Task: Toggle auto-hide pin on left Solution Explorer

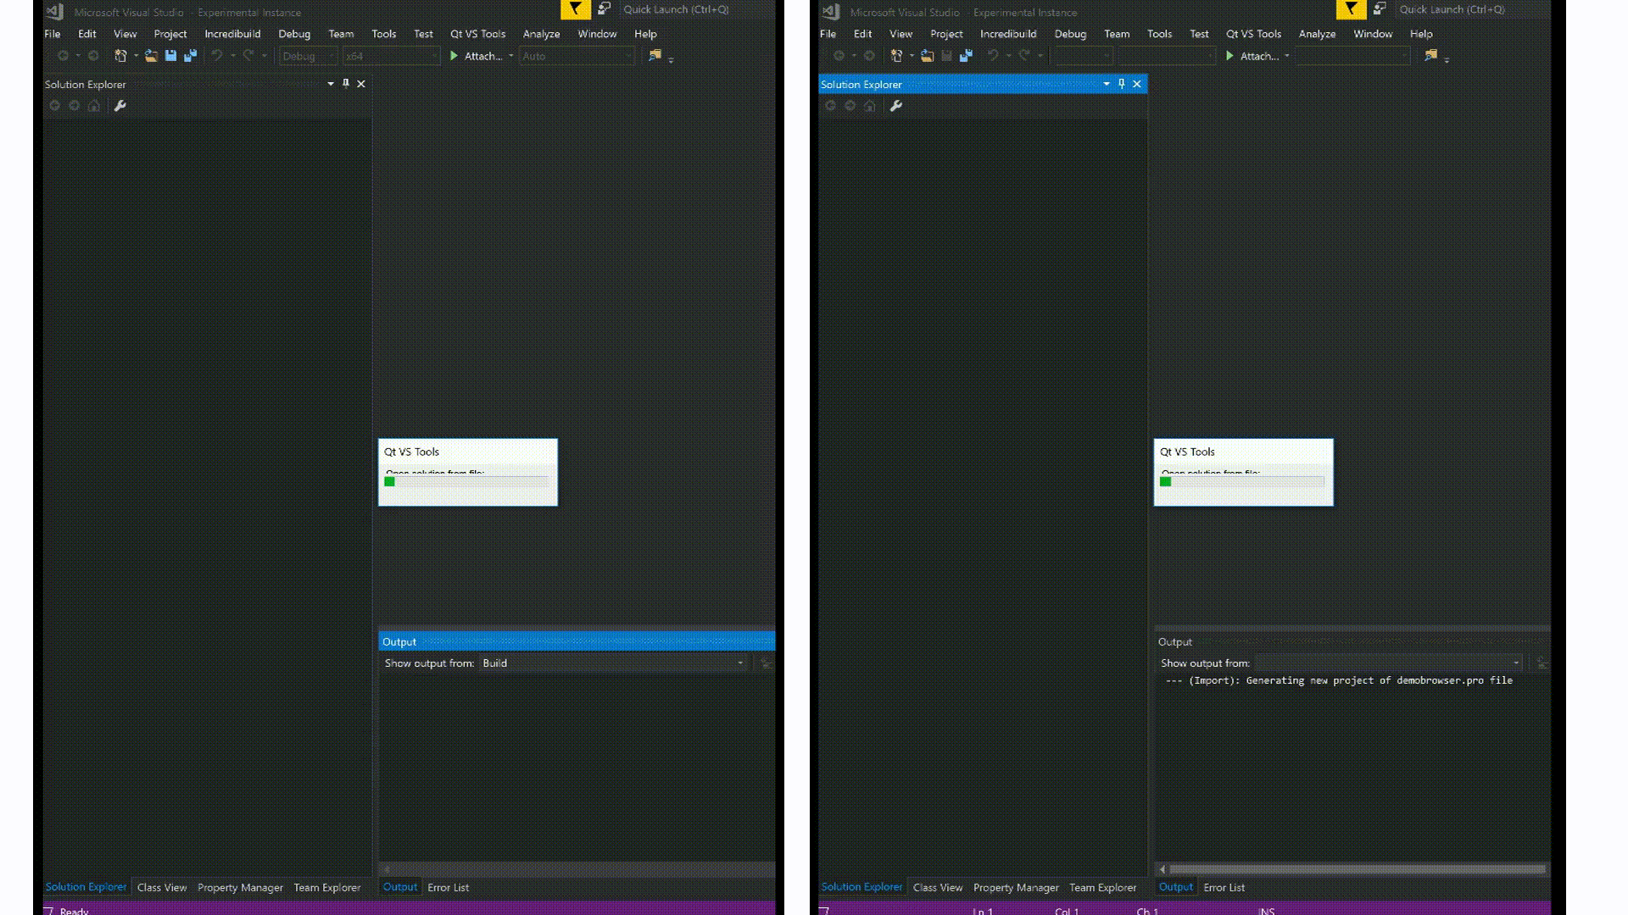Action: [x=346, y=84]
